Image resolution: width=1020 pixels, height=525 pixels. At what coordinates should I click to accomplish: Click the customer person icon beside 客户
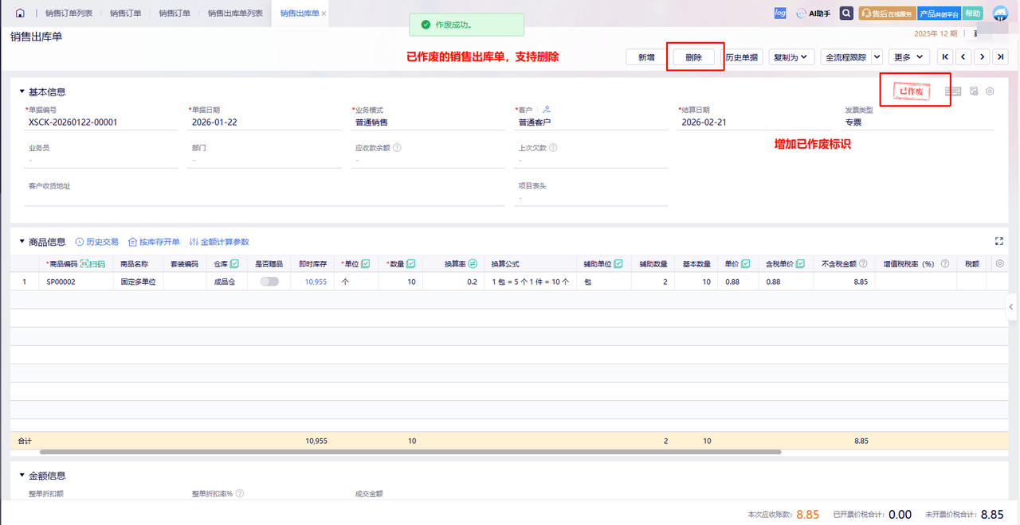(547, 110)
